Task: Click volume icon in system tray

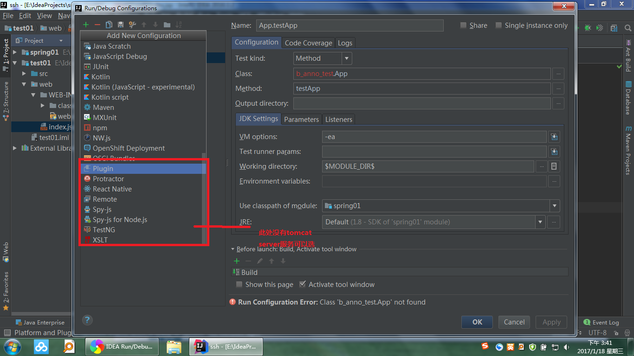Action: [x=566, y=347]
